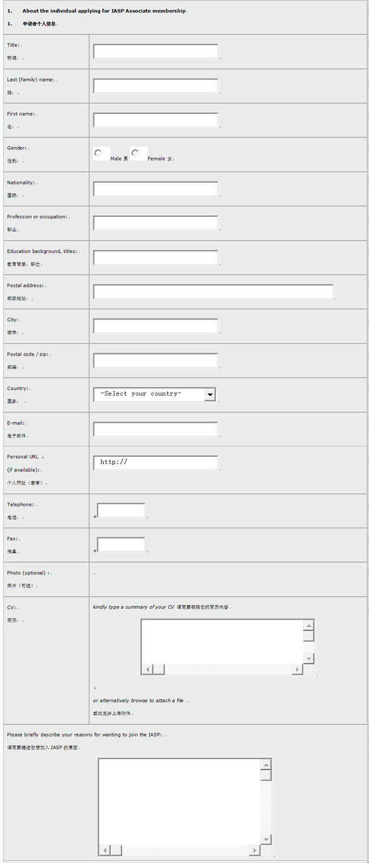Click the Fax number field
The width and height of the screenshot is (369, 863).
[x=121, y=545]
